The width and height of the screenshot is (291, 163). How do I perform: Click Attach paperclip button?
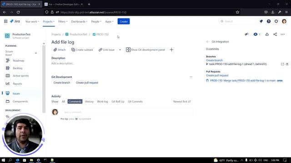(60, 50)
